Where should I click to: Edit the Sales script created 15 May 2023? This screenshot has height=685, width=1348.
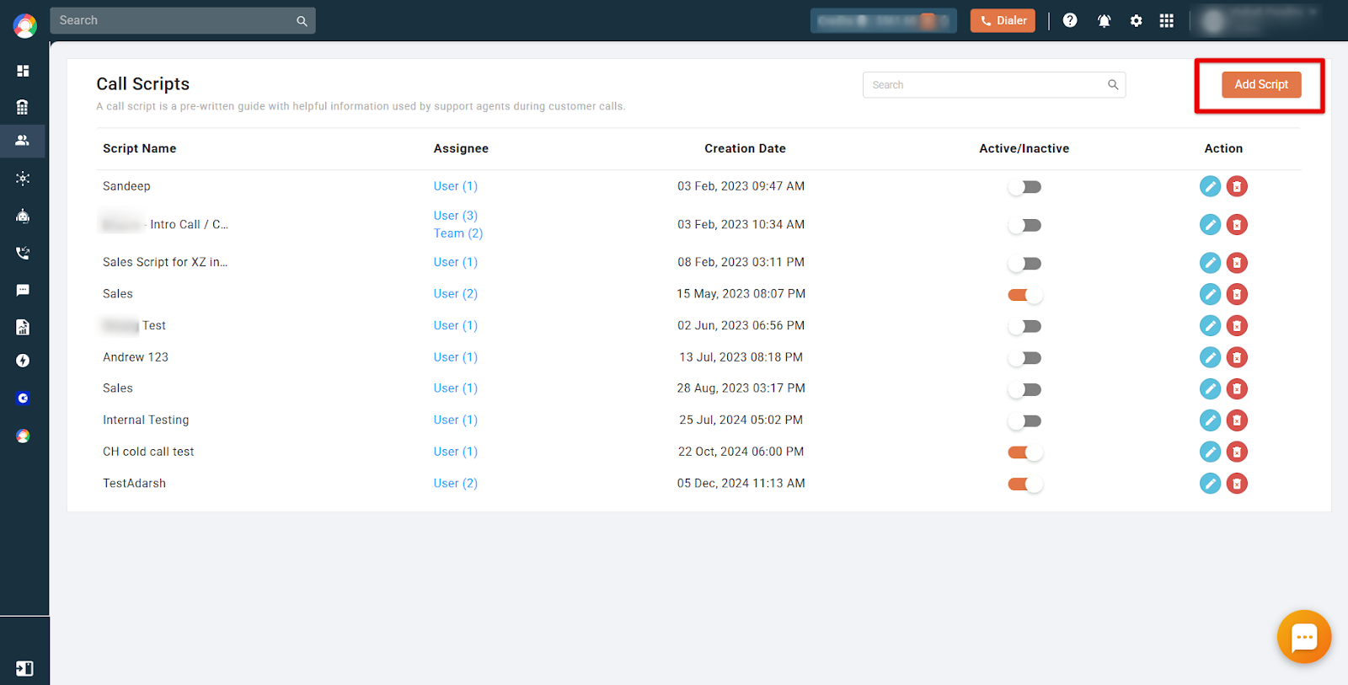1210,294
